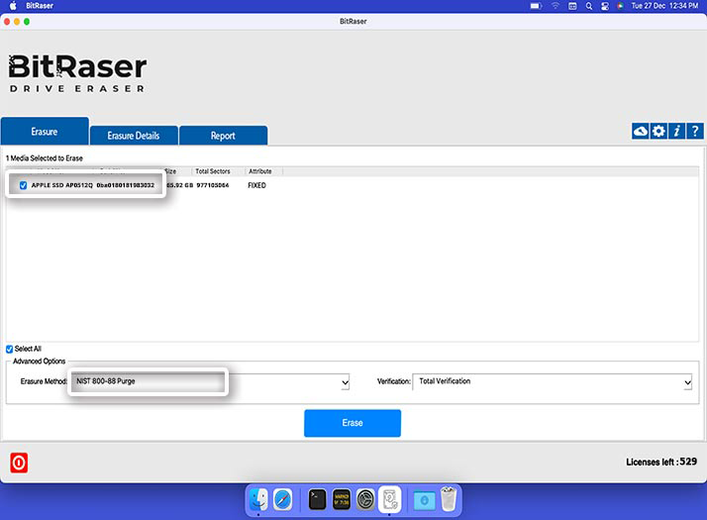Click the red power shutdown icon
Viewport: 707px width, 520px height.
19,463
